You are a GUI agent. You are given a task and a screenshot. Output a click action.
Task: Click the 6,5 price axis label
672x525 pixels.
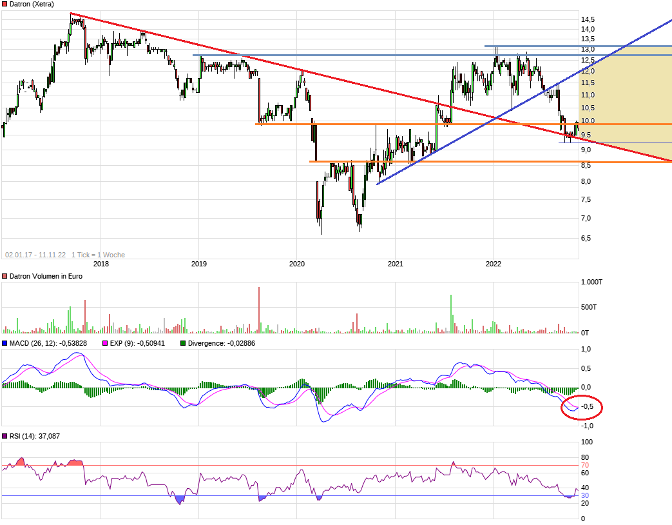pyautogui.click(x=587, y=238)
